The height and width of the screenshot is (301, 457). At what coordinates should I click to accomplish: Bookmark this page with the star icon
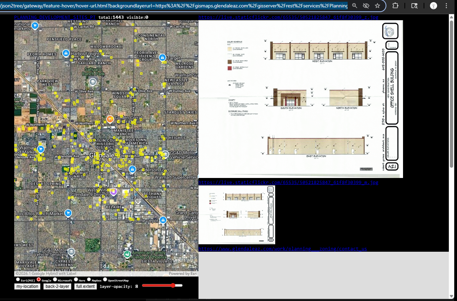377,6
